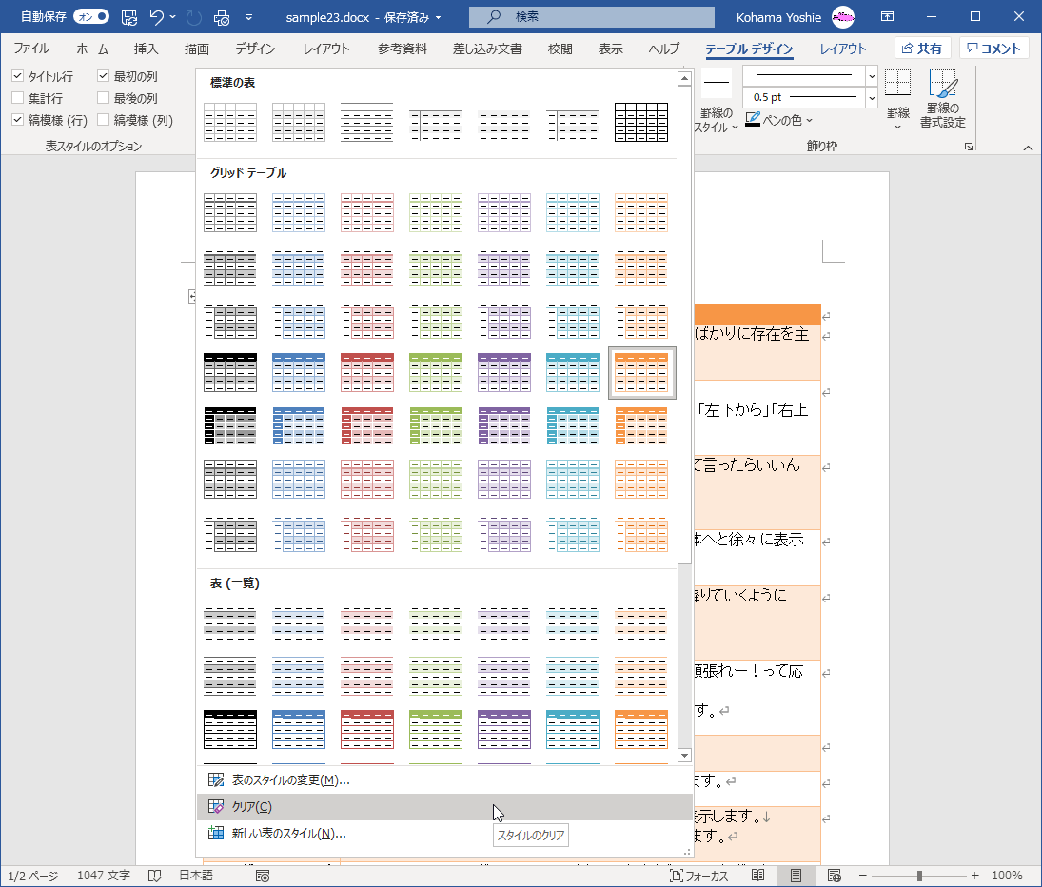
Task: Click the 罫線のスタイル border style preview
Action: coord(717,84)
